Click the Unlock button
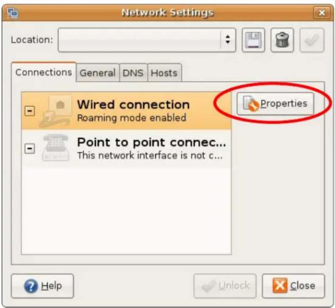 point(225,286)
